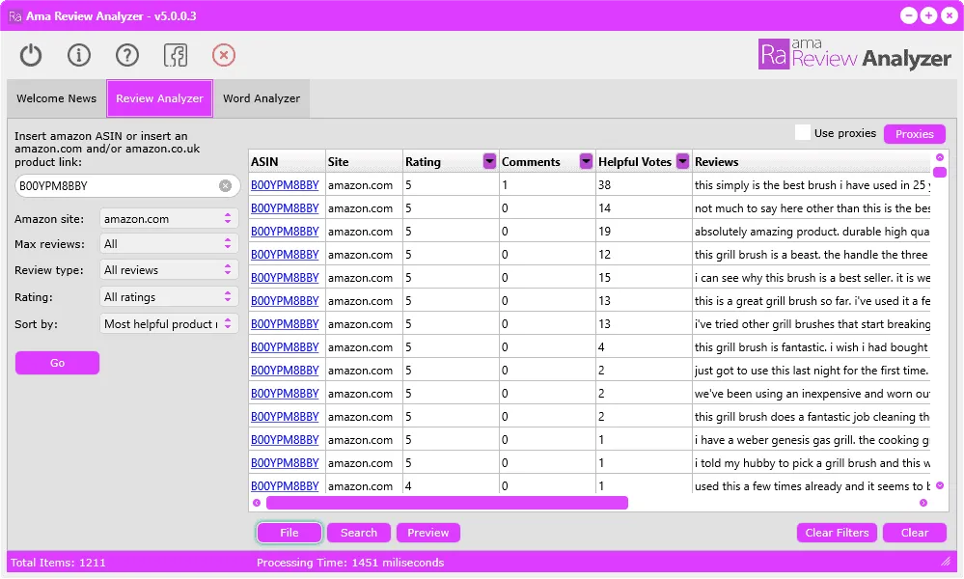The height and width of the screenshot is (579, 964).
Task: Select review 'i've tried other grill brushes'
Action: pos(812,324)
